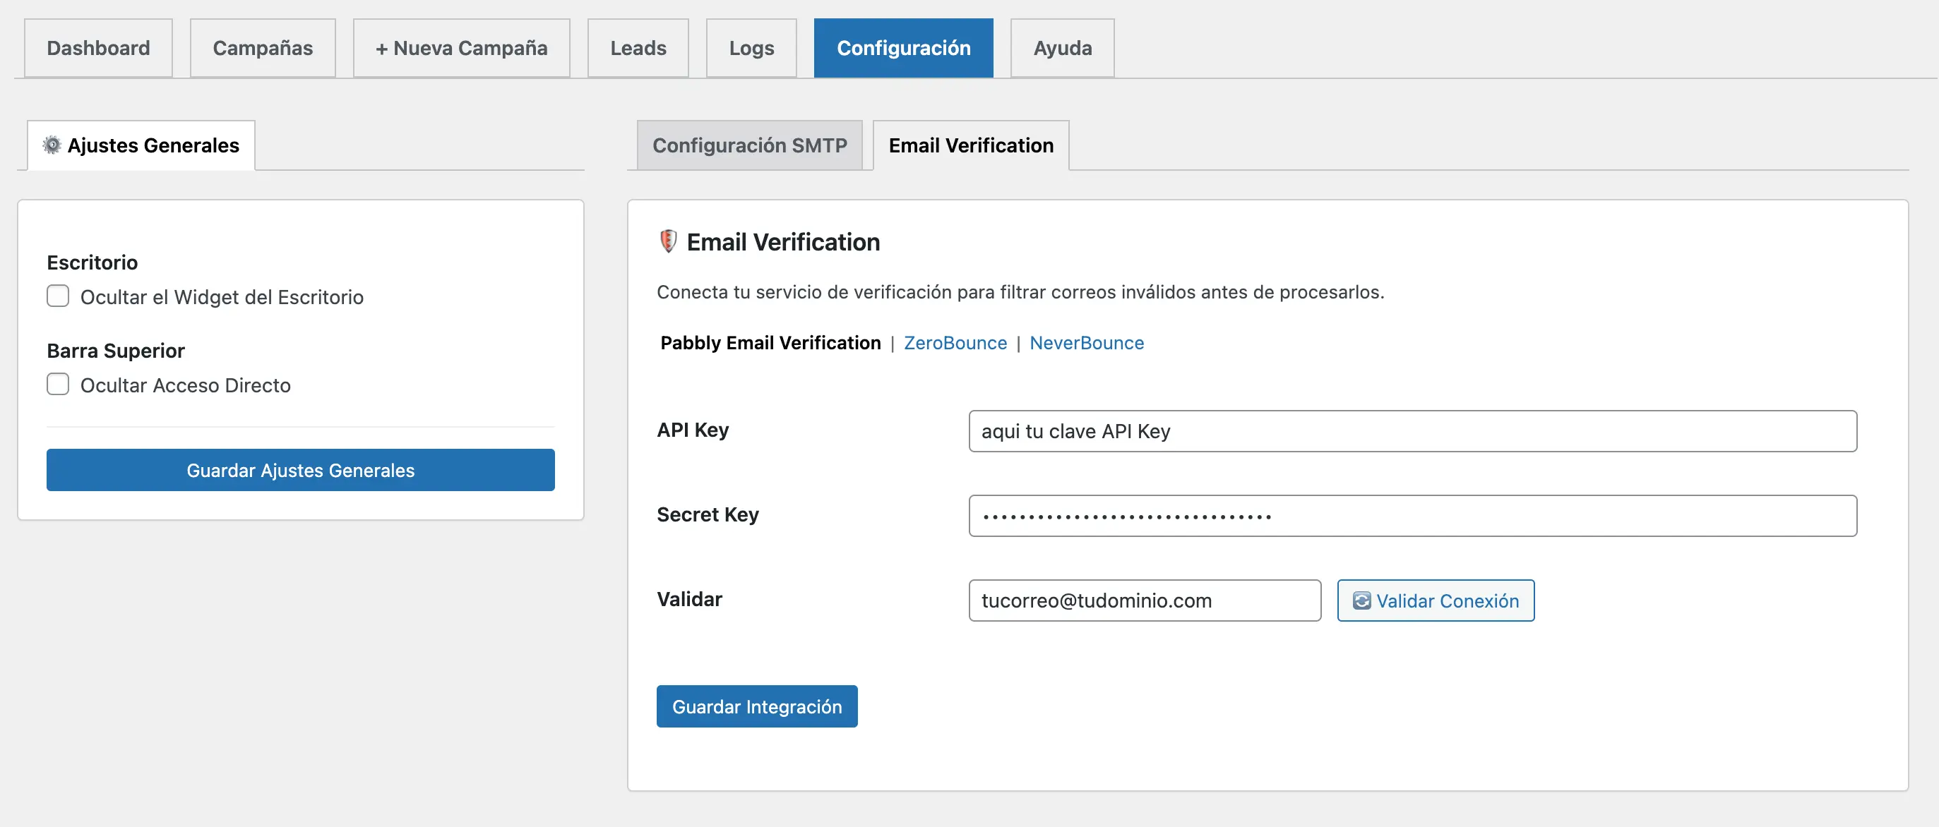
Task: Select the Leads tab
Action: 638,47
